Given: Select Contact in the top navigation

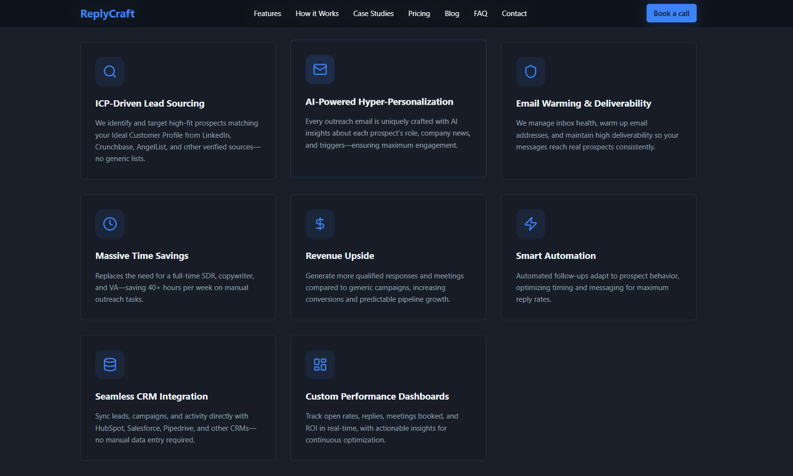Looking at the screenshot, I should [x=514, y=14].
